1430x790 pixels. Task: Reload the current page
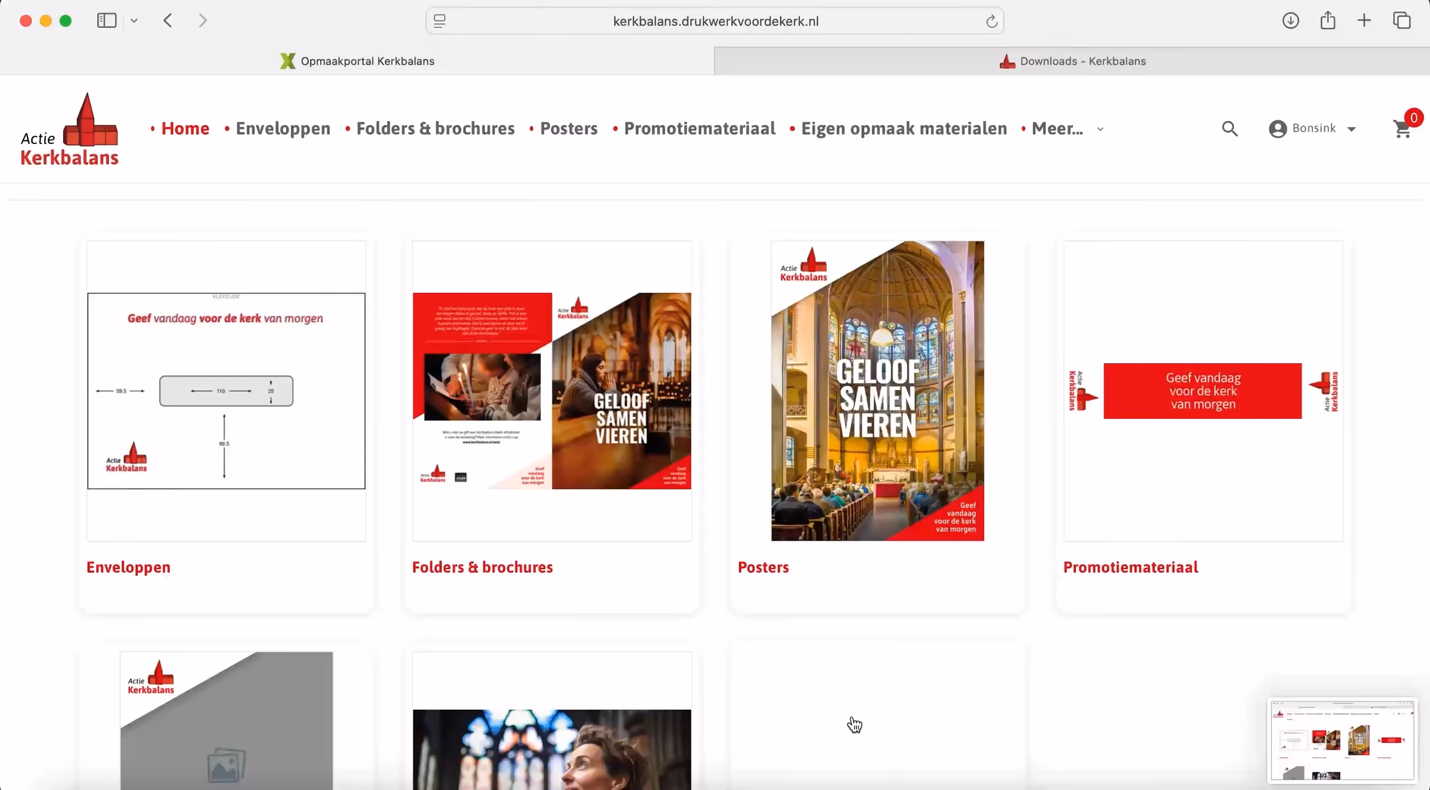(x=992, y=21)
